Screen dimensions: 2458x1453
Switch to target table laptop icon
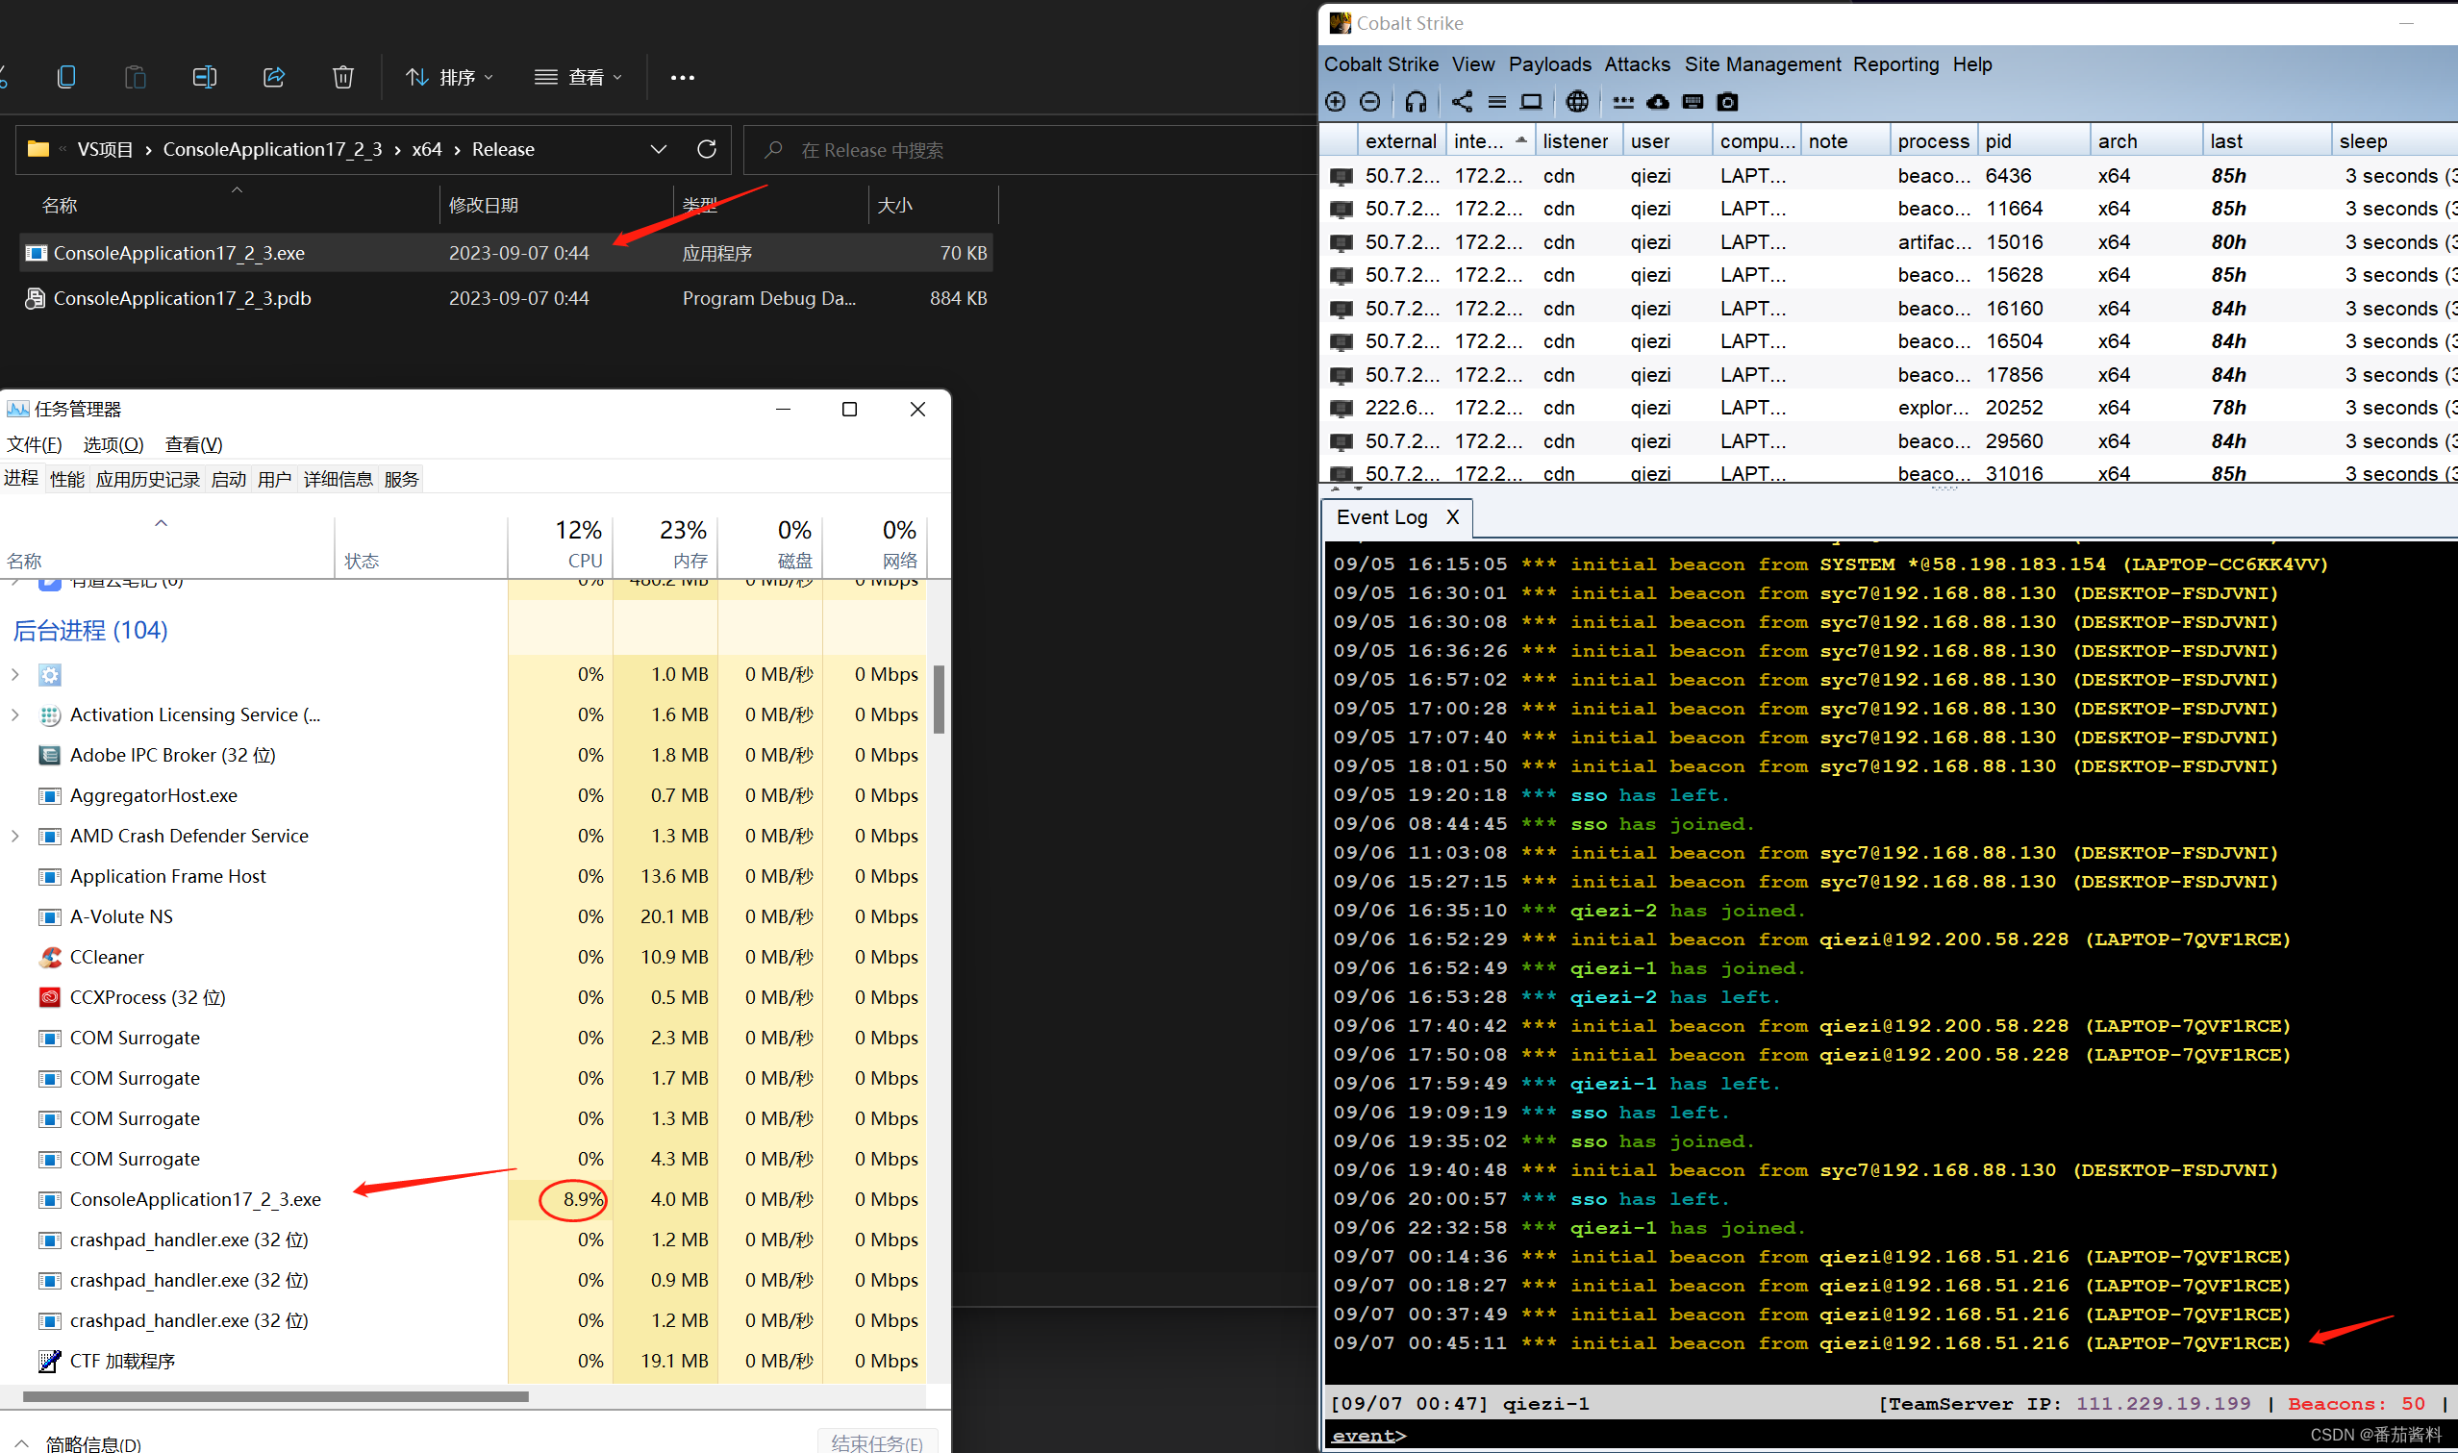[x=1531, y=102]
